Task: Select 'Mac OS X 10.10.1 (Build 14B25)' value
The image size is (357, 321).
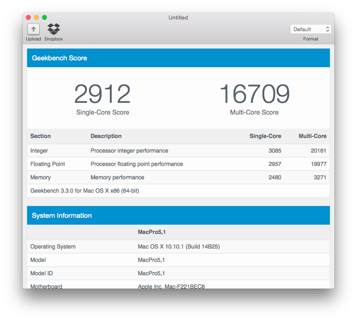Action: (x=179, y=247)
